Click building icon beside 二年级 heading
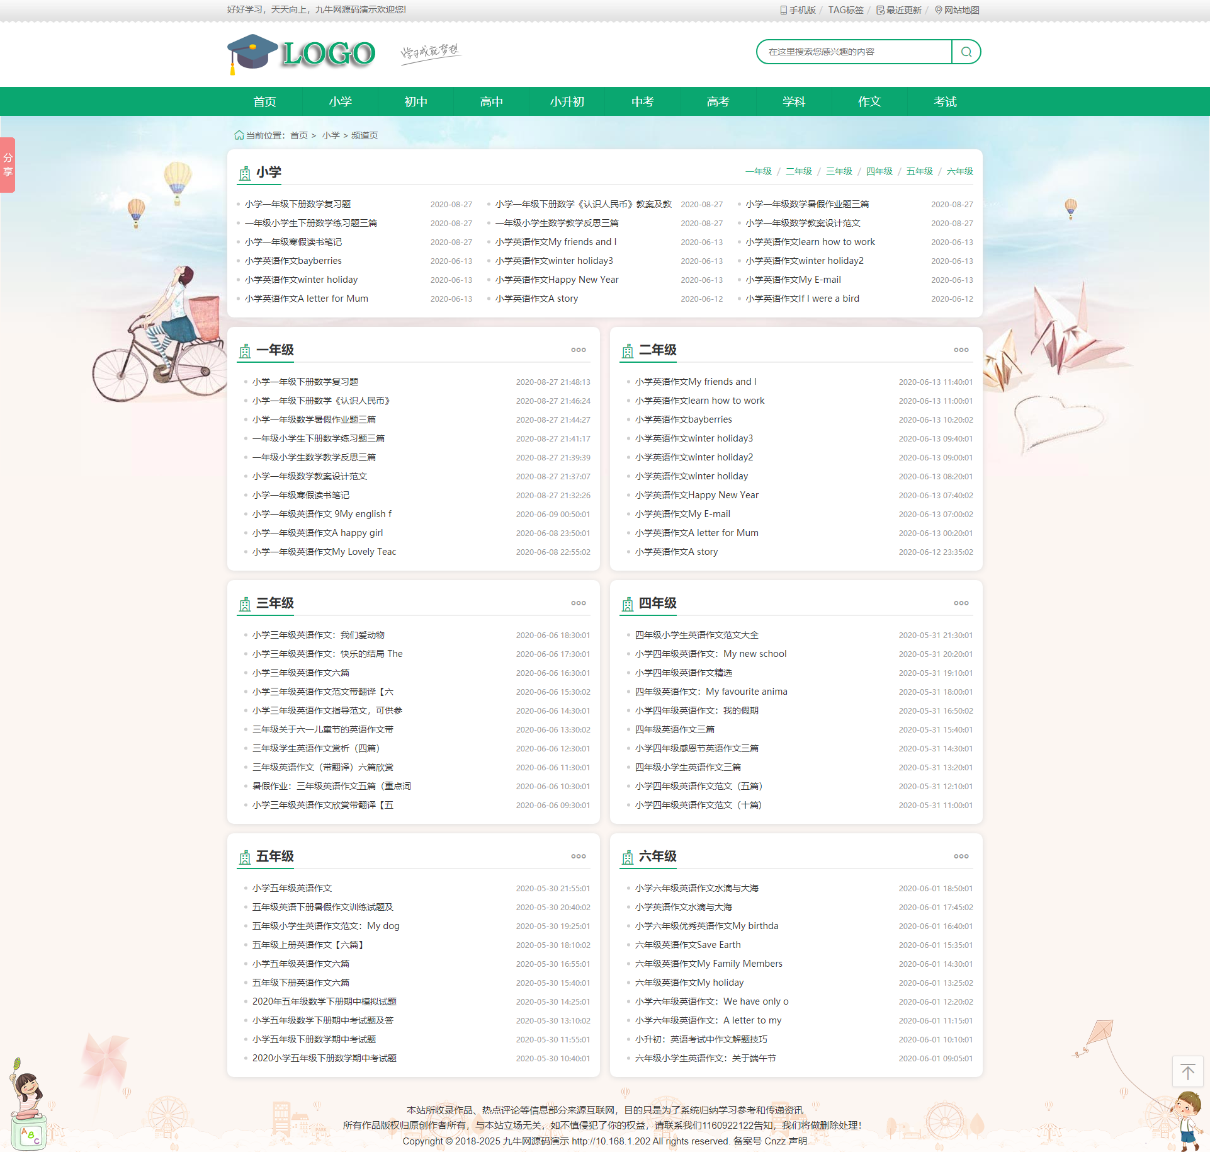The image size is (1210, 1152). click(628, 351)
